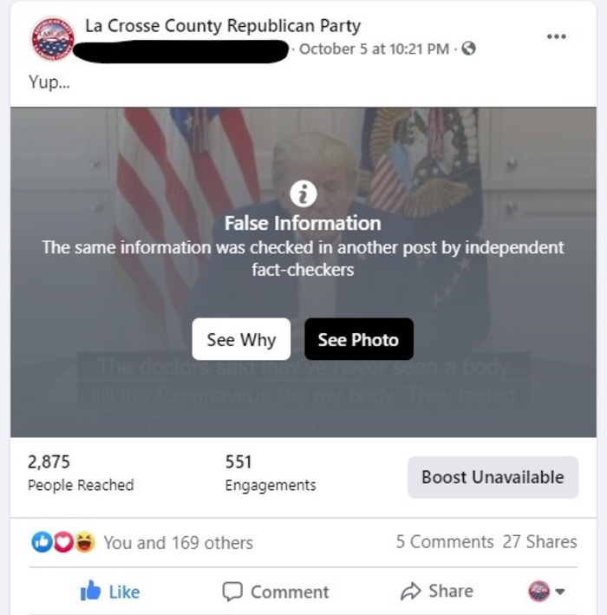Click the blue thumbs-up Like icon

(x=90, y=592)
